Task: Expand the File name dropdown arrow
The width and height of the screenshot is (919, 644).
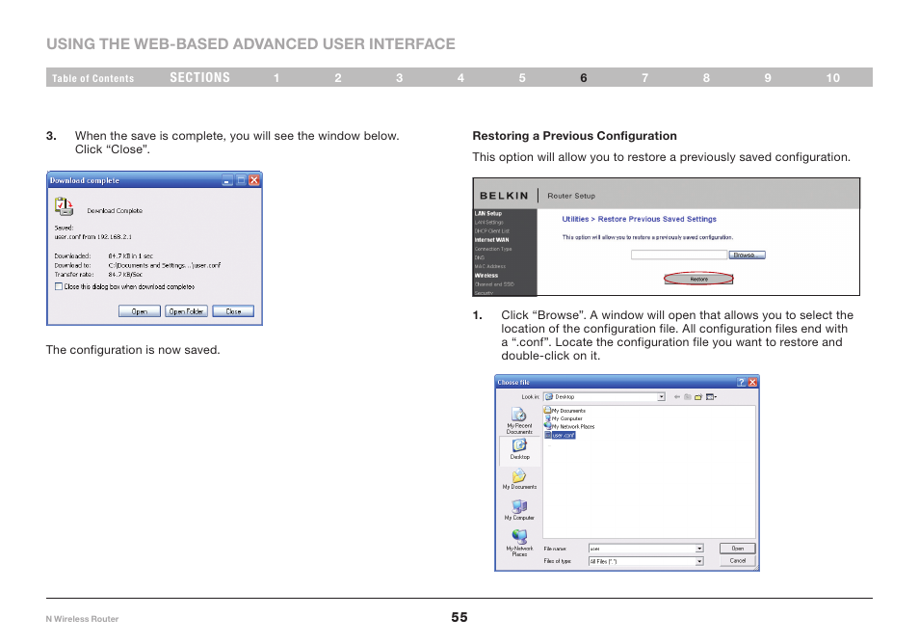Action: click(x=699, y=549)
